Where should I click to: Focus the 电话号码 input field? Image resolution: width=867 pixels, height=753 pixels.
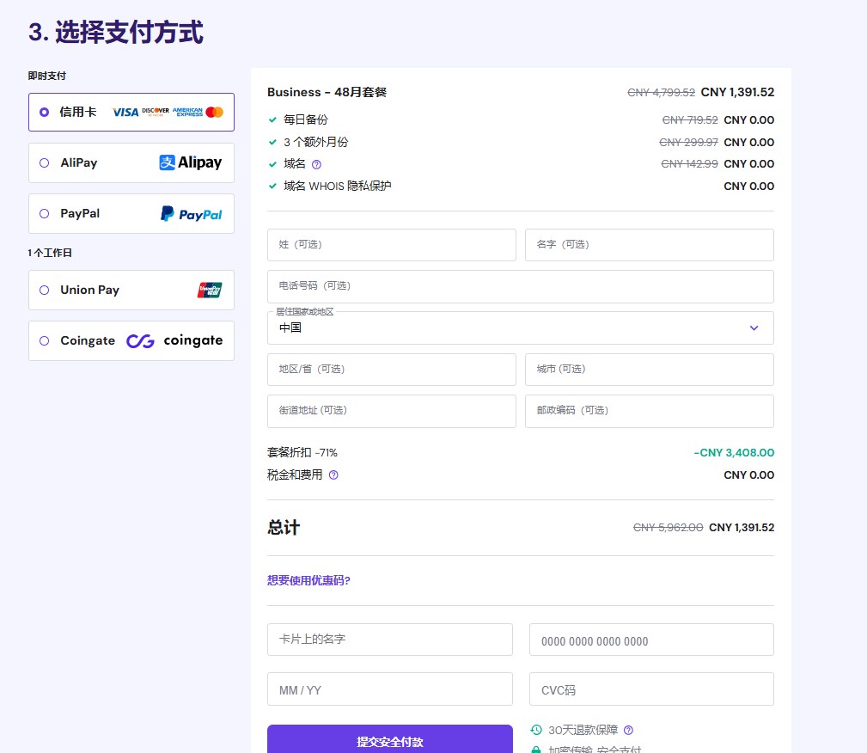(x=520, y=286)
